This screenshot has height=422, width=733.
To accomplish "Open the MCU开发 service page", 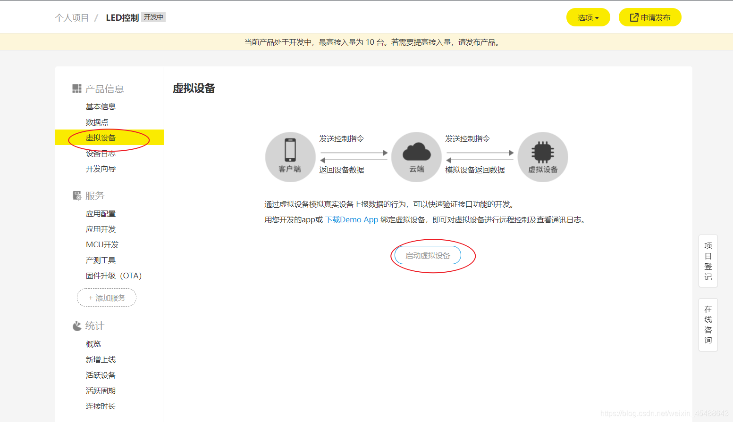I will (x=102, y=245).
